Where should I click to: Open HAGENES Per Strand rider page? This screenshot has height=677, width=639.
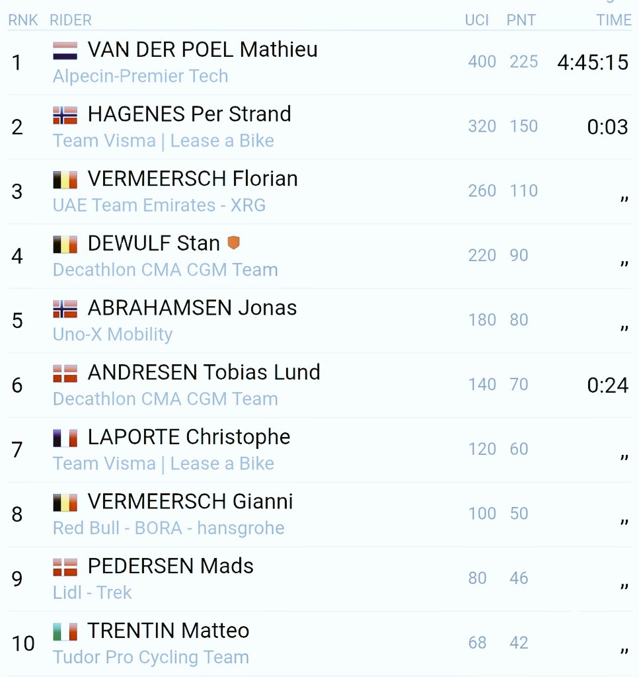[189, 114]
